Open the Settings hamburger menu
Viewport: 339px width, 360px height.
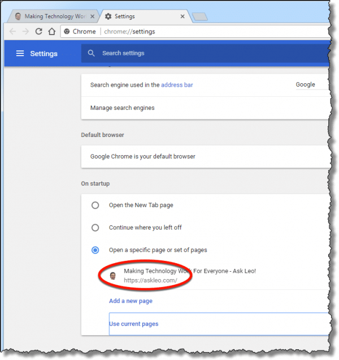pyautogui.click(x=20, y=54)
